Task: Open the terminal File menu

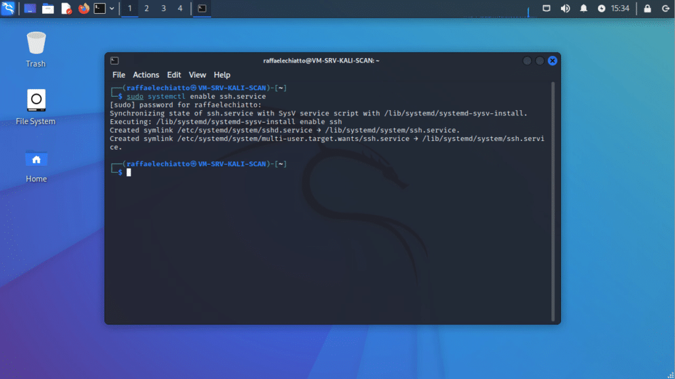Action: (119, 75)
